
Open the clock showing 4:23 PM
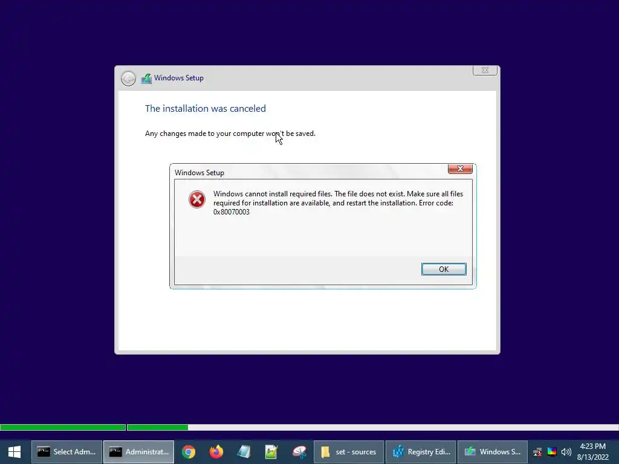[x=592, y=452]
